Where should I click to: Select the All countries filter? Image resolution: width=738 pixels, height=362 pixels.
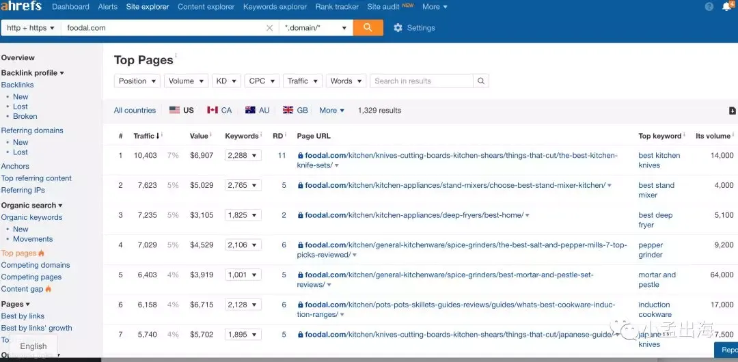coord(135,110)
